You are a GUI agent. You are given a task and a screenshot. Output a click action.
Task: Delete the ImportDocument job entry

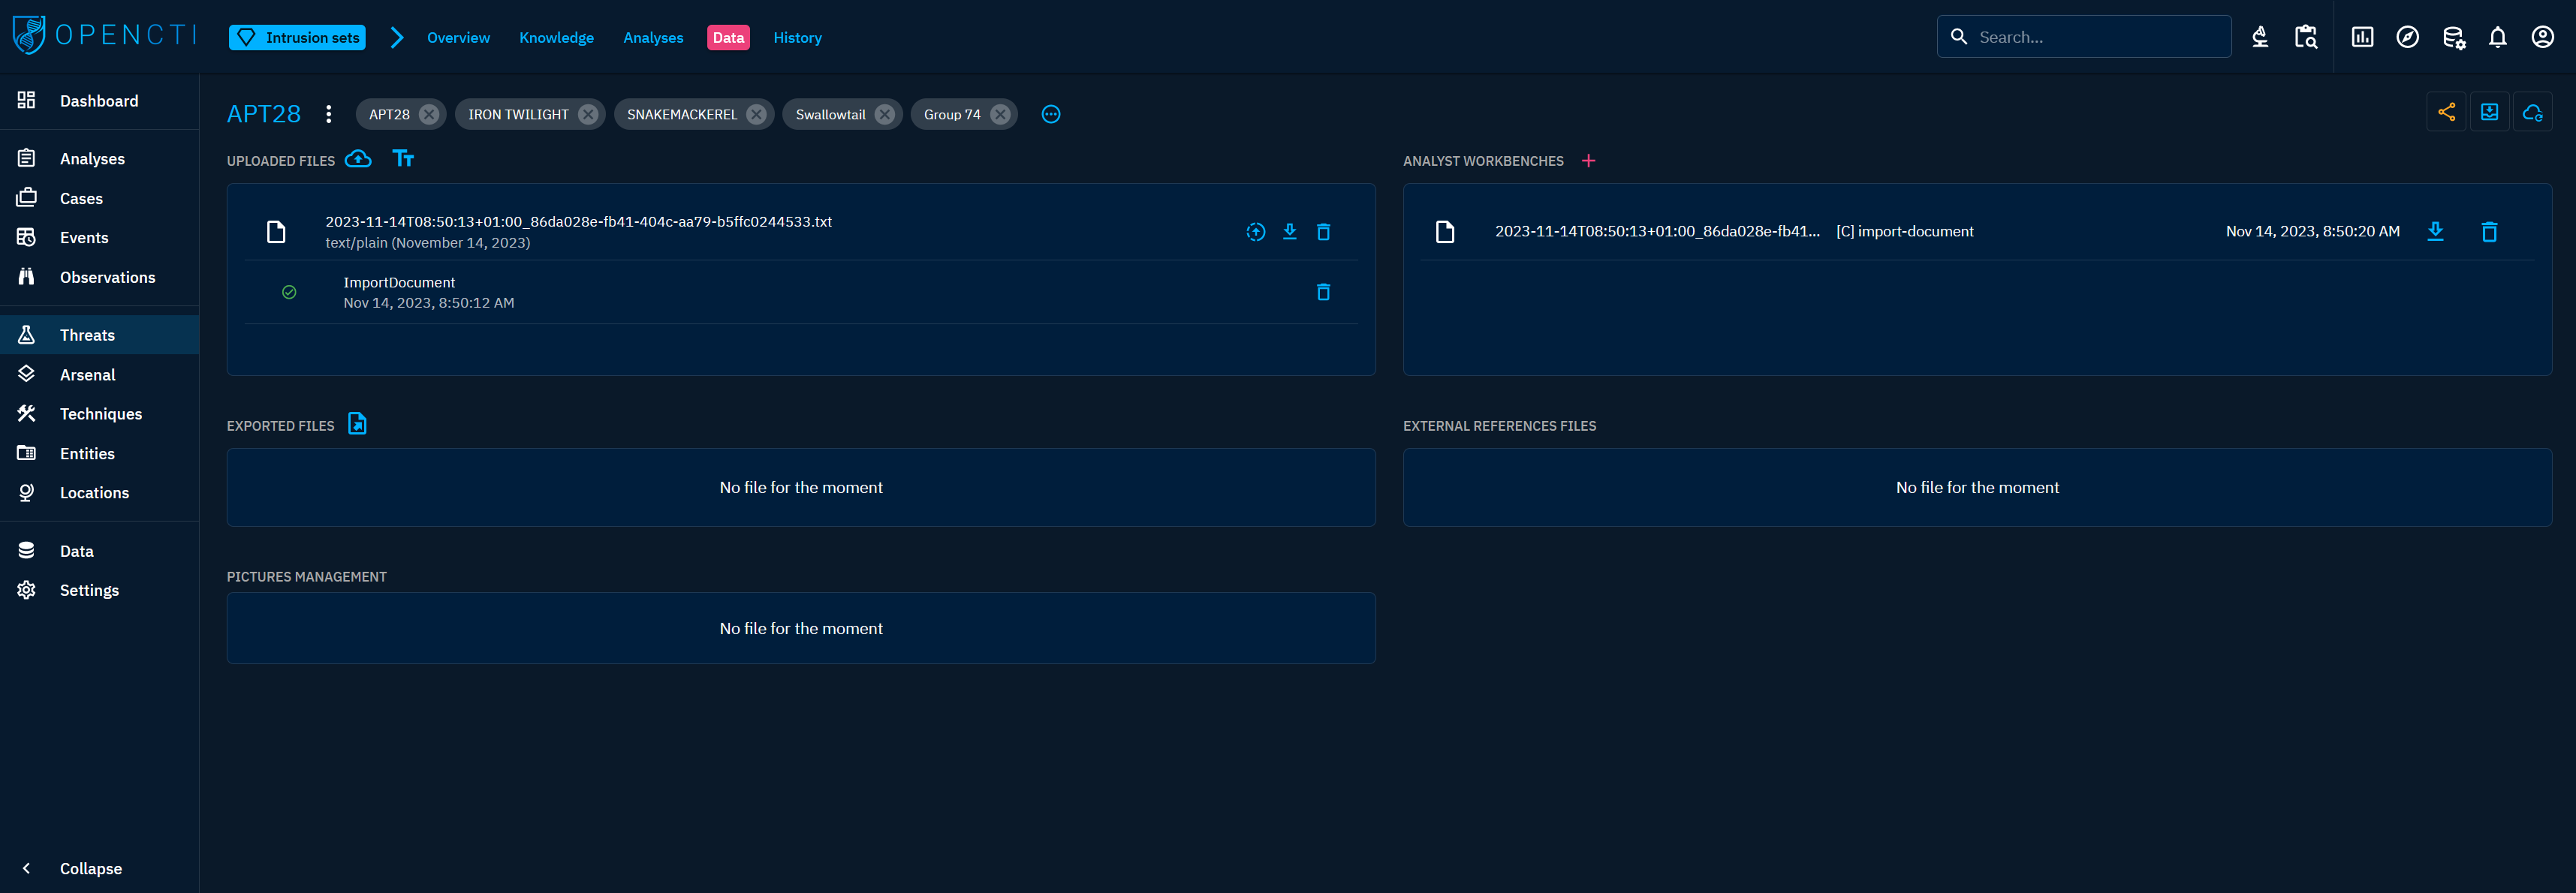click(x=1322, y=292)
